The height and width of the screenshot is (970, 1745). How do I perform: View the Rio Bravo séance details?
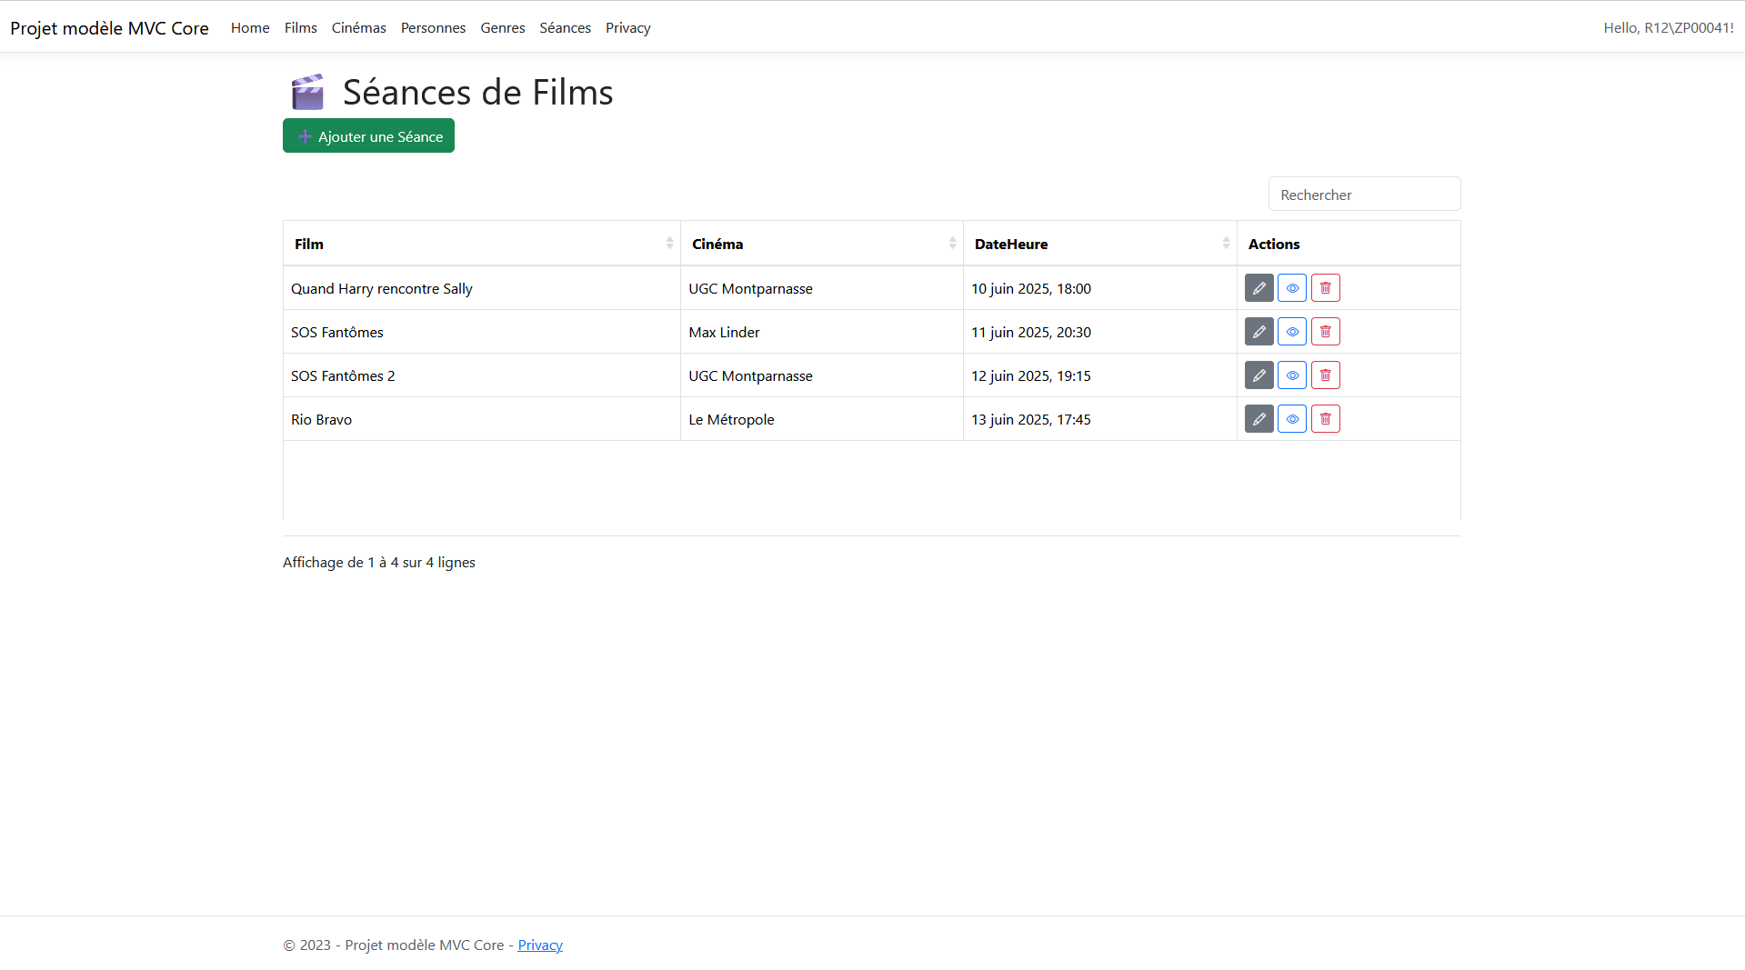pos(1291,419)
